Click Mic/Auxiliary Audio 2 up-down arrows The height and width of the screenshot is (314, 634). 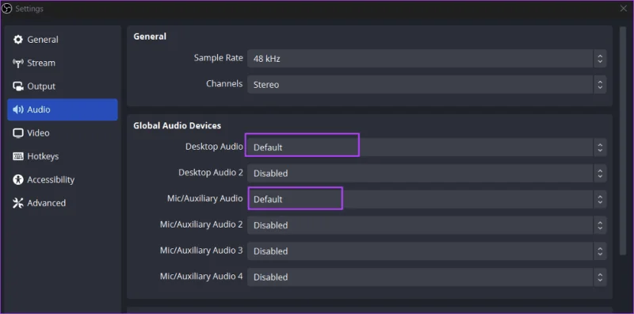click(600, 225)
